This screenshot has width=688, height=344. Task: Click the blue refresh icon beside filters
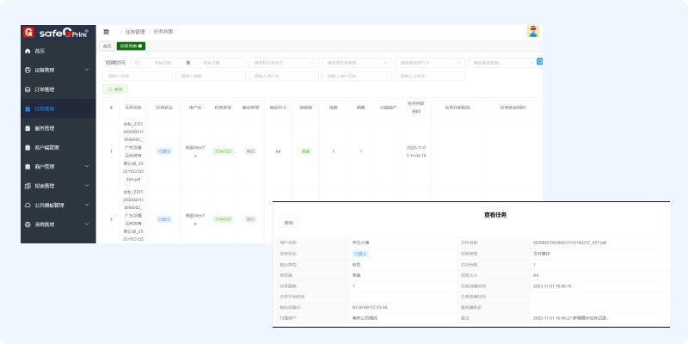[x=539, y=62]
